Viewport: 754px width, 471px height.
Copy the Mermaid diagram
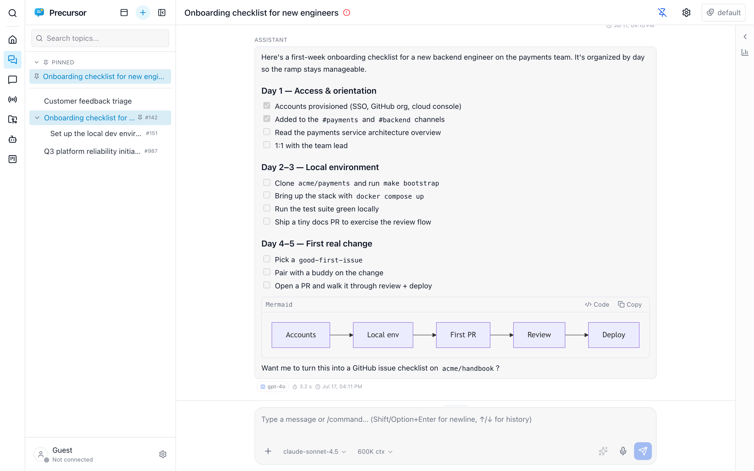(630, 304)
